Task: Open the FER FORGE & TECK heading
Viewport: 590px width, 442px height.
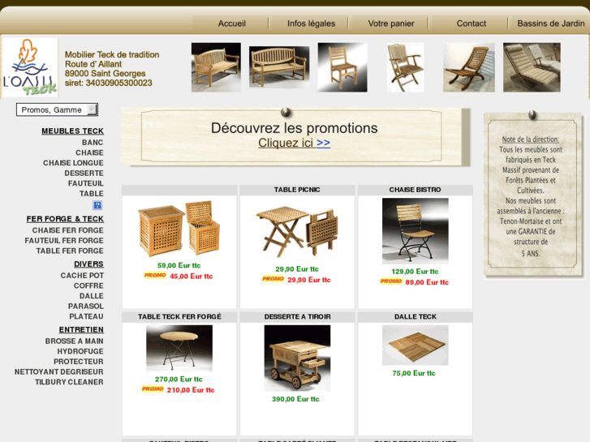Action: coord(65,219)
